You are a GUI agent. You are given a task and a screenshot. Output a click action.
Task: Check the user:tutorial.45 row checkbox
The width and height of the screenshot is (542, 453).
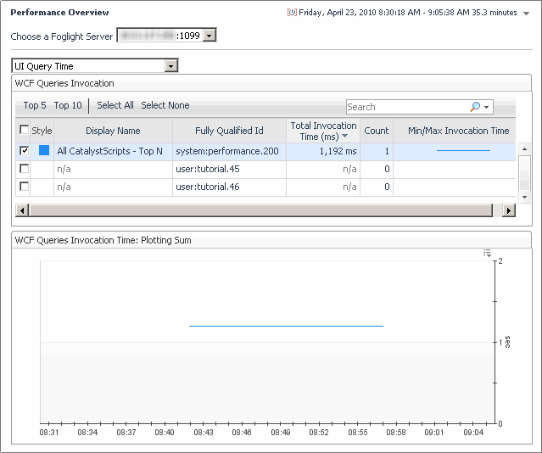pos(24,169)
